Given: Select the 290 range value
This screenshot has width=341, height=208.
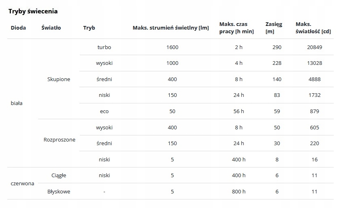Looking at the screenshot, I should pos(277,47).
